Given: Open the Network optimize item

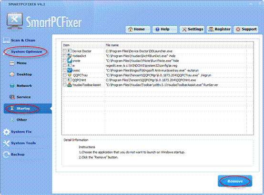Looking at the screenshot, I should (24, 86).
